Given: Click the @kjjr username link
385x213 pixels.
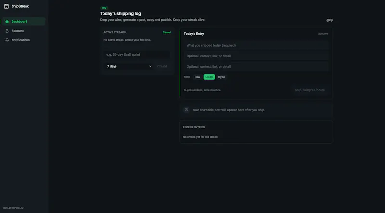Looking at the screenshot, I should click(x=330, y=20).
